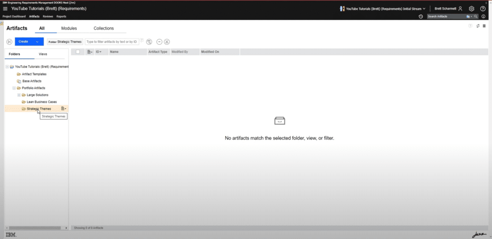Screen dimensions: 492x239
Task: Click the information icon in banner
Action: tap(483, 16)
